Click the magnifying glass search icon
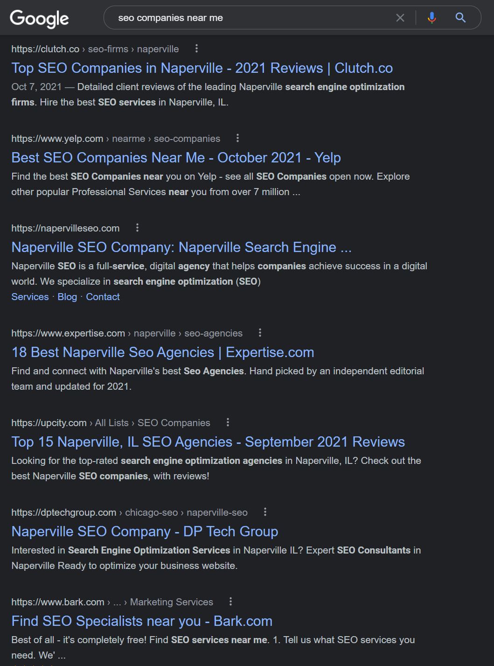Screen dimensions: 494x666 460,18
